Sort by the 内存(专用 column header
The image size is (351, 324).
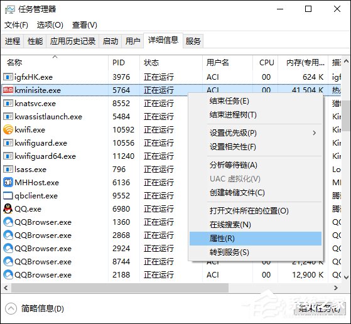click(x=303, y=62)
